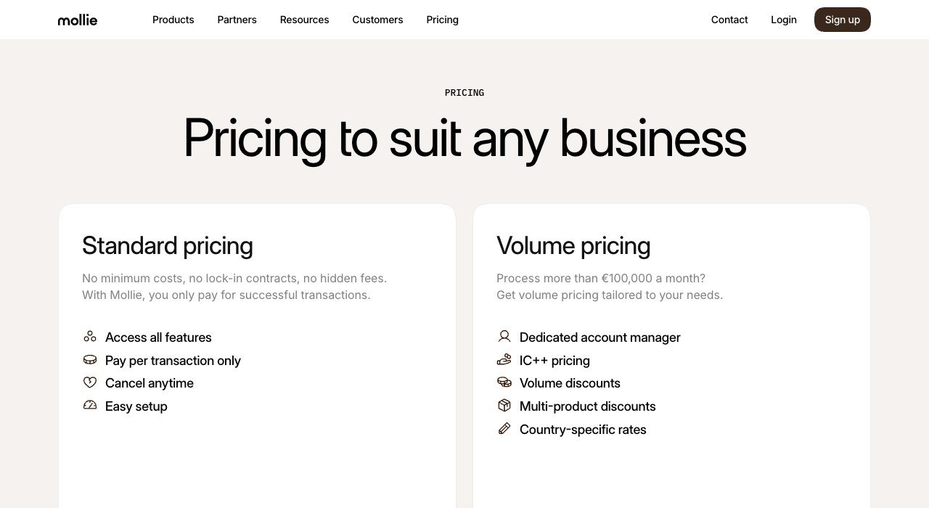The image size is (929, 508).
Task: Open the Partners menu
Action: click(237, 20)
